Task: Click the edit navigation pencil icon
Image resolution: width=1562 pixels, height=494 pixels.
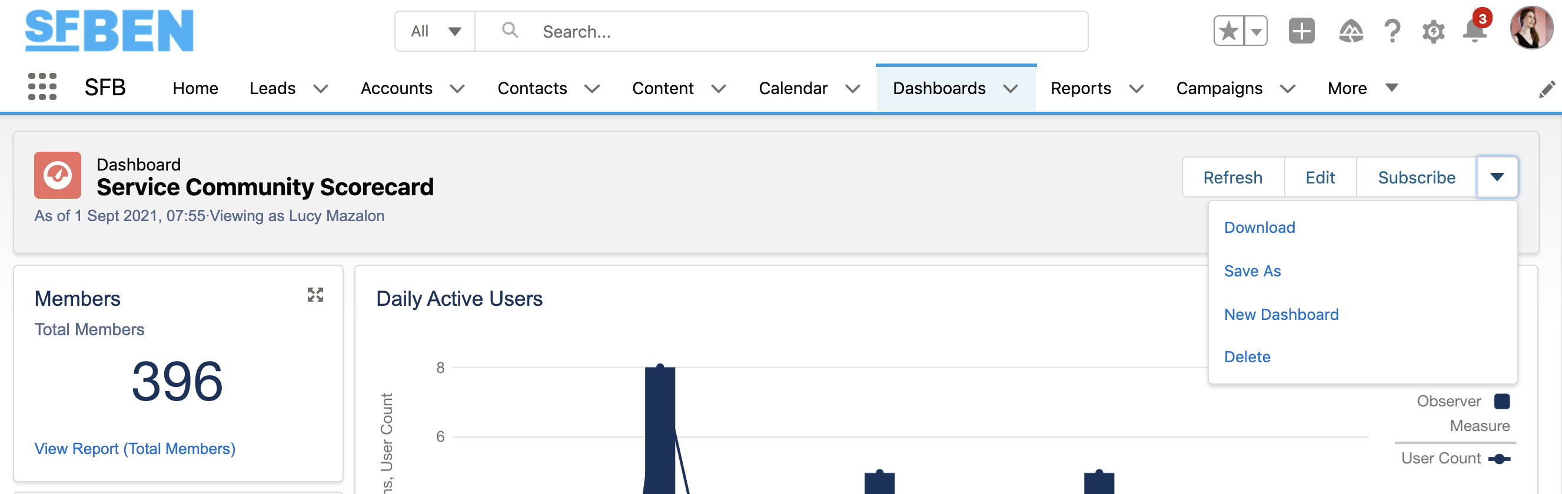Action: 1546,89
